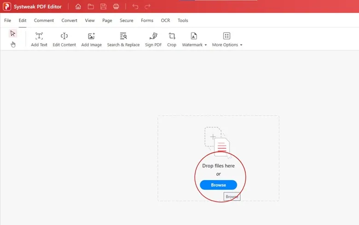Activate the Edit Content tool
This screenshot has height=225, width=359.
tap(64, 40)
